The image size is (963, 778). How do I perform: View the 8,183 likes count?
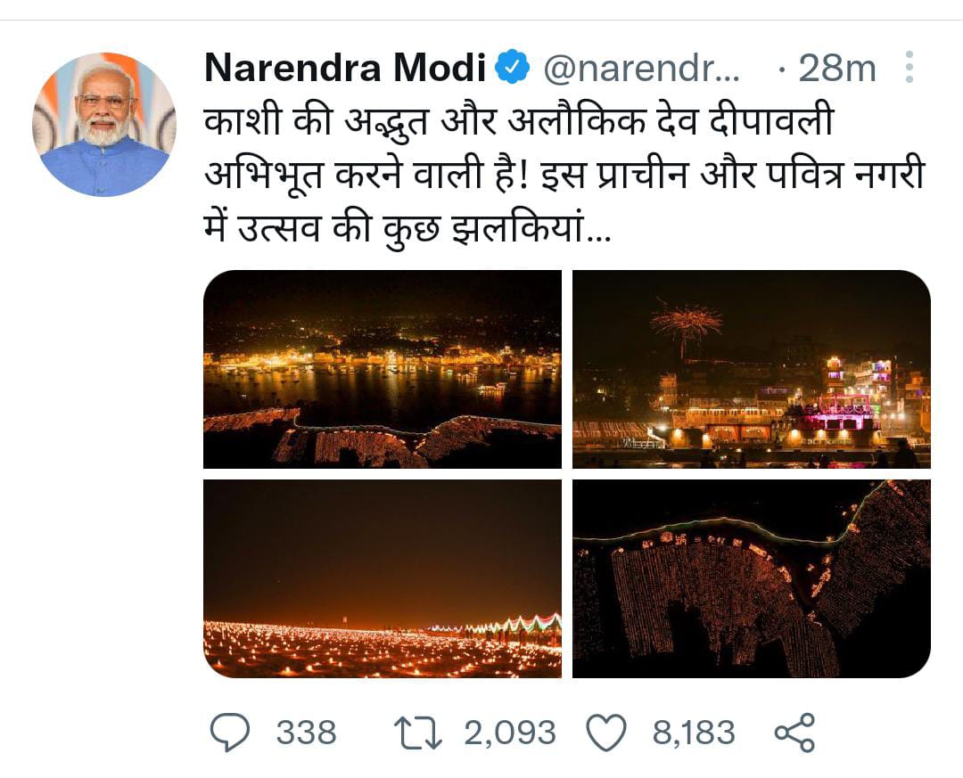click(694, 733)
